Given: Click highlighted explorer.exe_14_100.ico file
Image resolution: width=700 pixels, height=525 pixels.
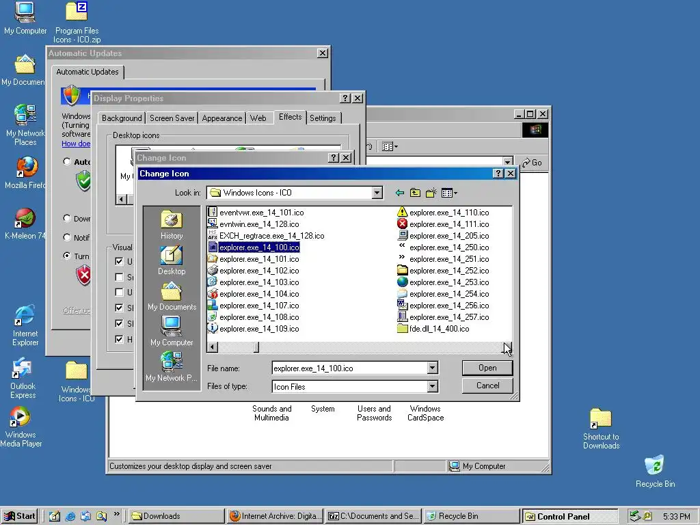Looking at the screenshot, I should 254,247.
